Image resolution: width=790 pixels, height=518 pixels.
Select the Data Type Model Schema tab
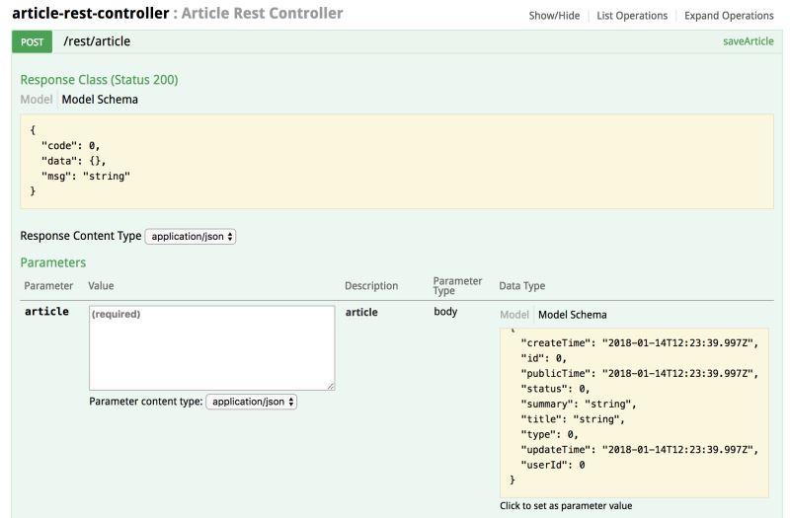(x=572, y=315)
